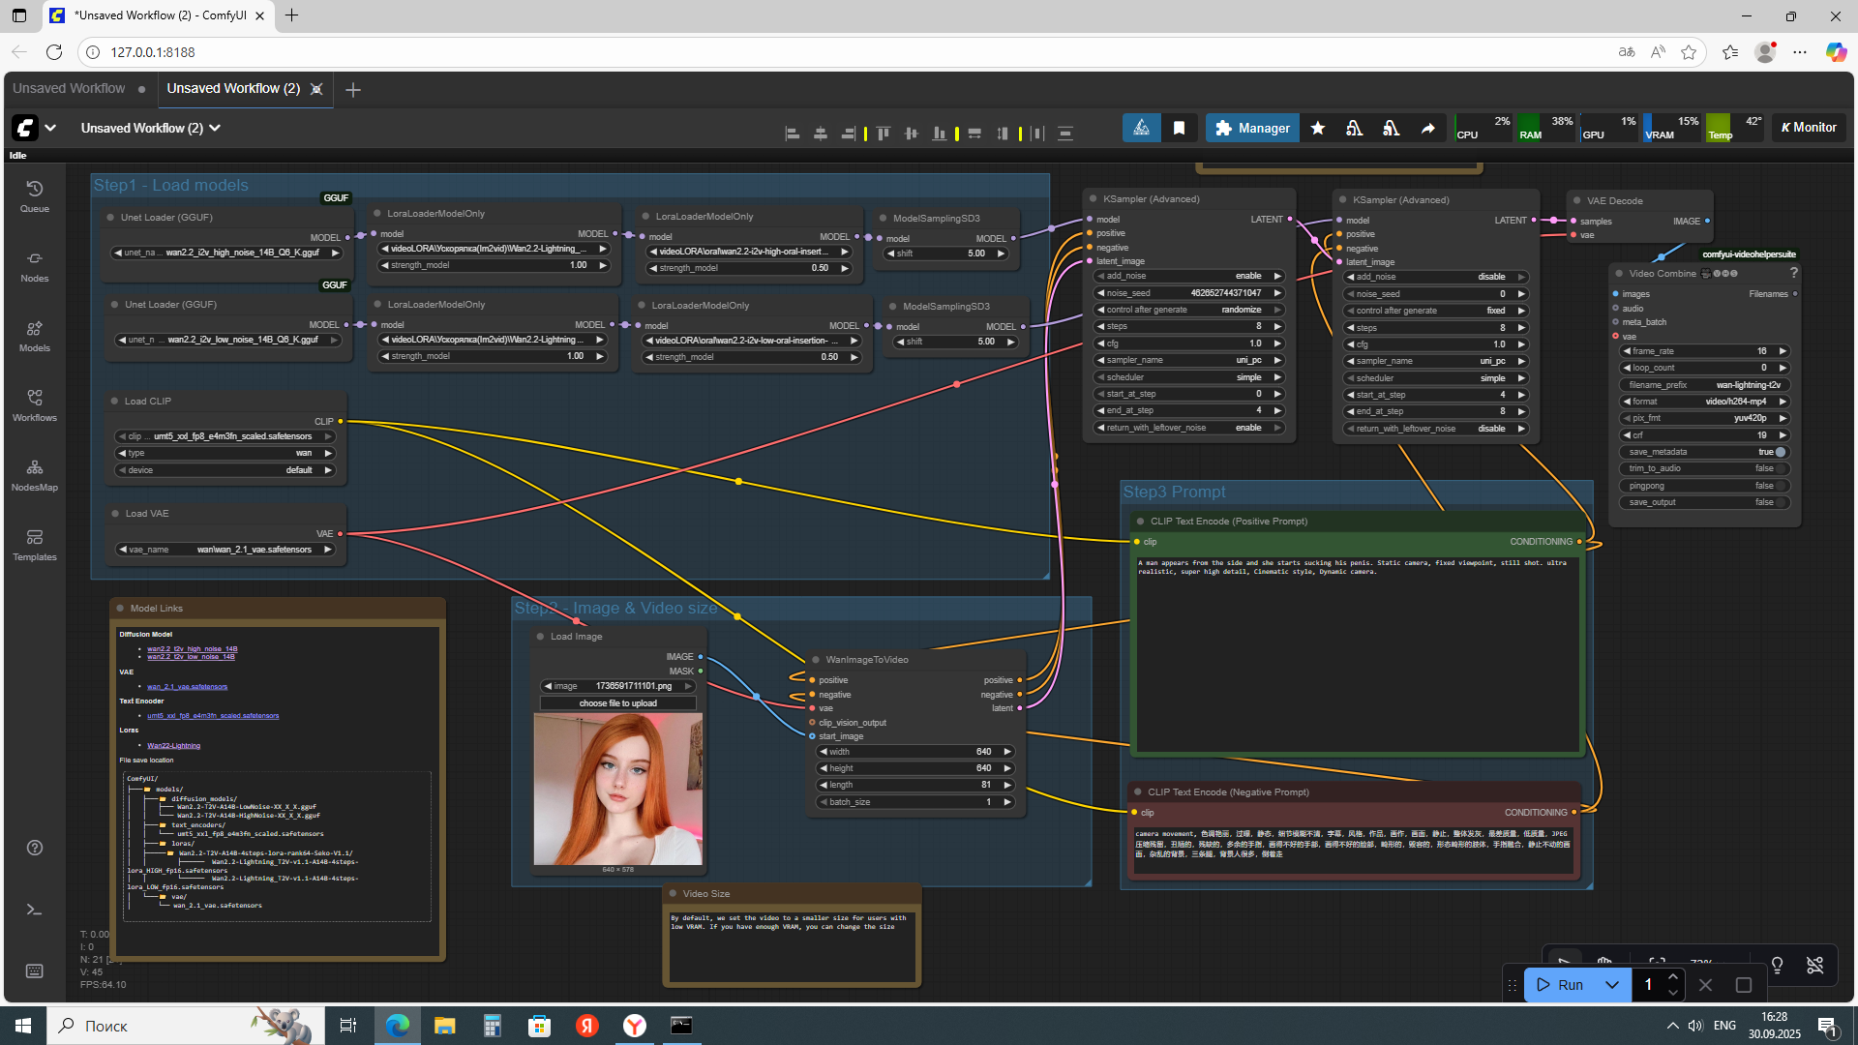Open the Templates sidebar panel
Screen dimensions: 1858x1045
[35, 545]
